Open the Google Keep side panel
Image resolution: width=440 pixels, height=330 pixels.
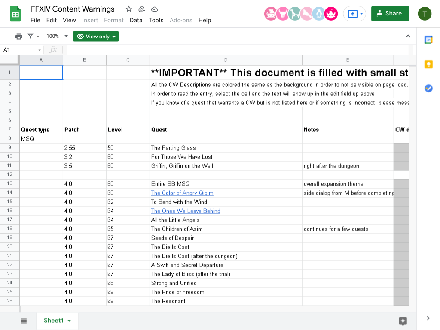coord(428,64)
